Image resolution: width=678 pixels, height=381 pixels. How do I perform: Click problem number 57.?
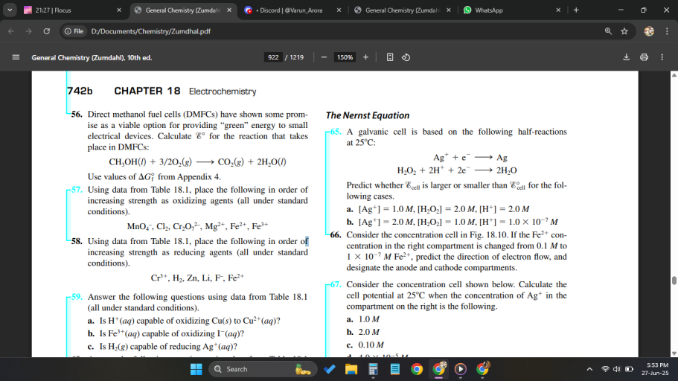point(77,190)
